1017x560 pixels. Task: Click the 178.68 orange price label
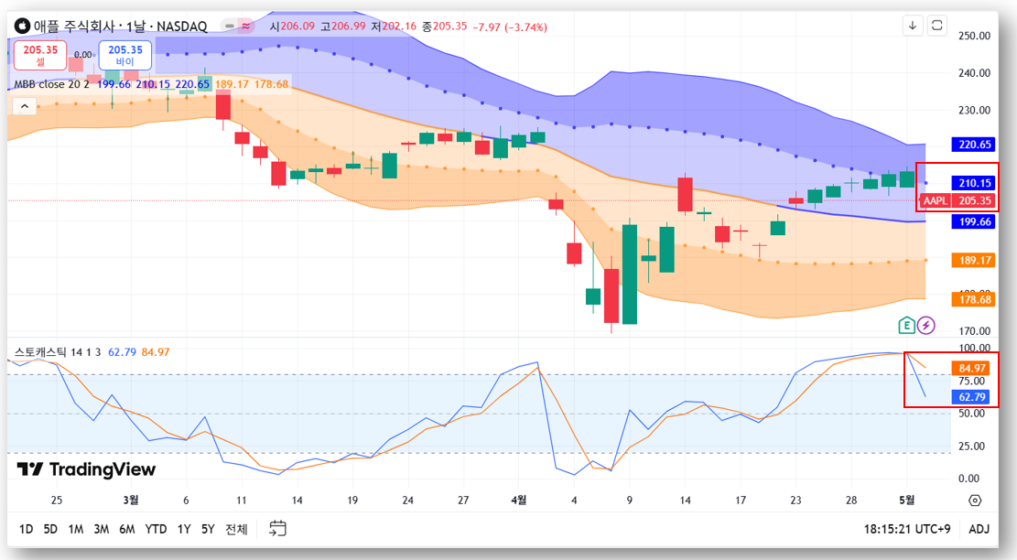pos(973,299)
